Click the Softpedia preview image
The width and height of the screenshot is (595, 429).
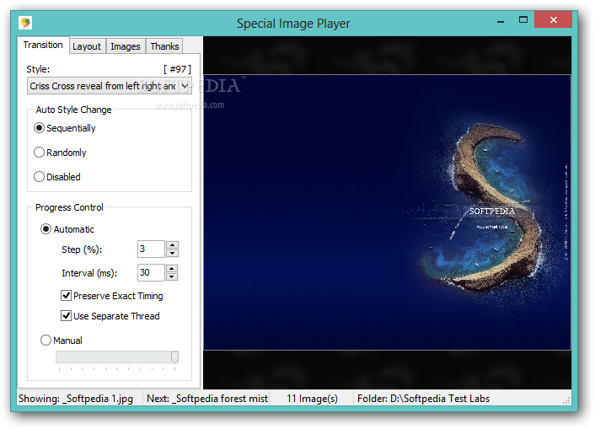tap(387, 212)
